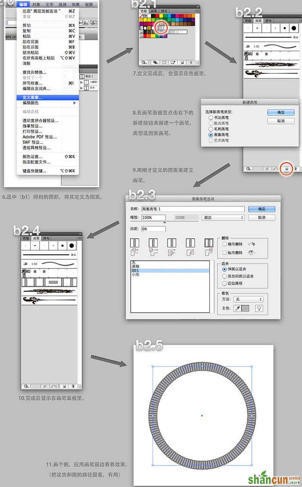Click remove brush stroke X icon in b2.2 panel
This screenshot has height=487, width=302.
(267, 169)
